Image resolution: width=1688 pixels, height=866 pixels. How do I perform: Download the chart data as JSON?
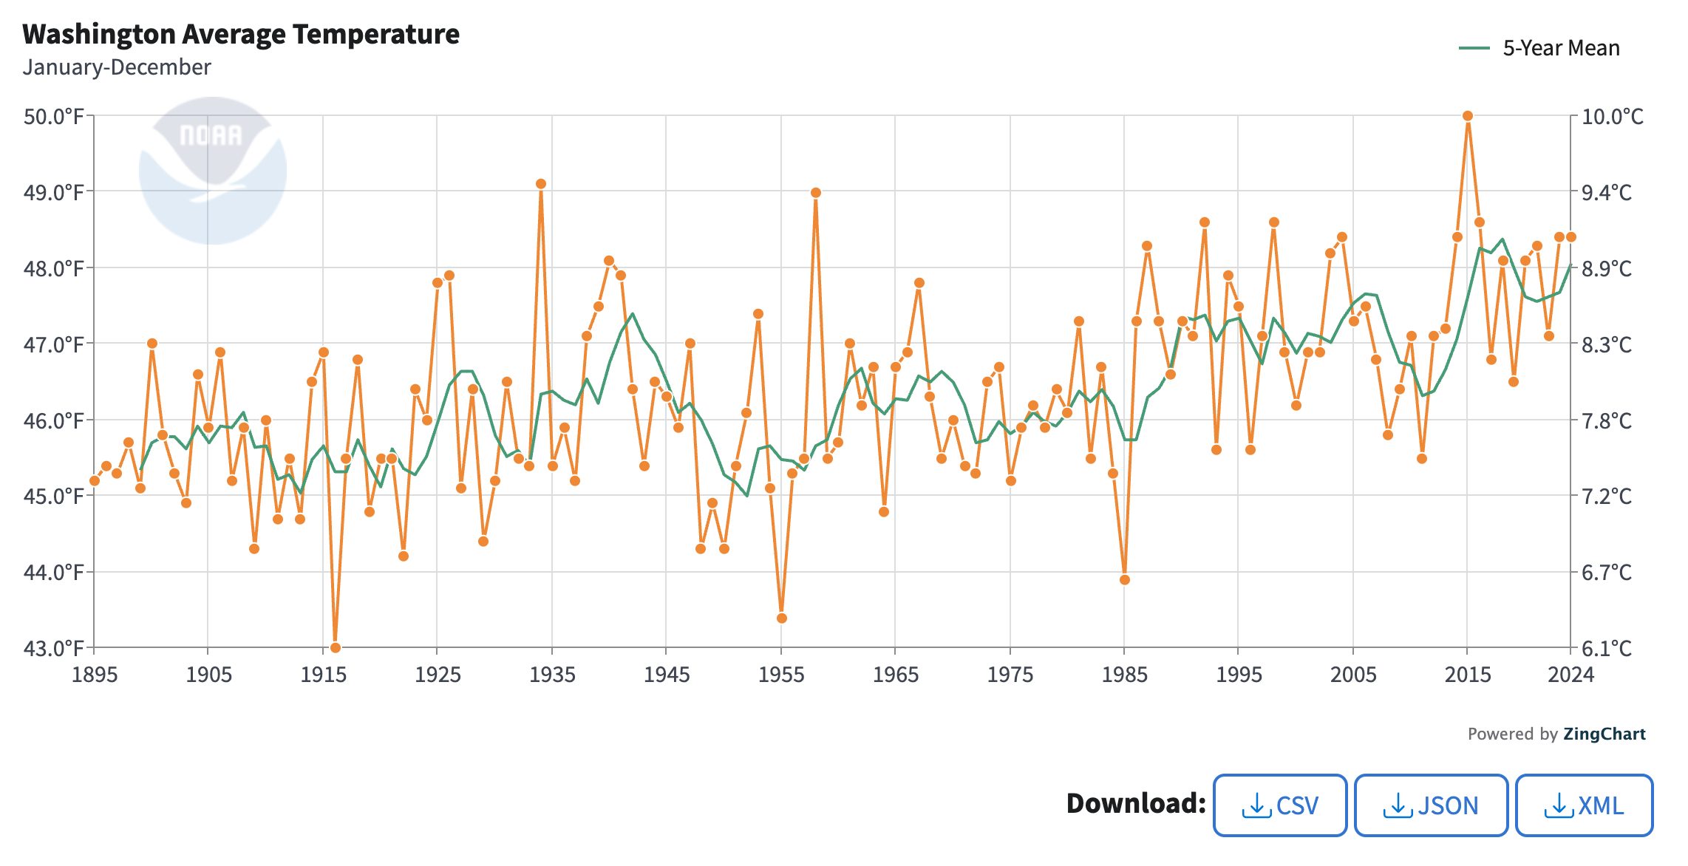[x=1431, y=805]
